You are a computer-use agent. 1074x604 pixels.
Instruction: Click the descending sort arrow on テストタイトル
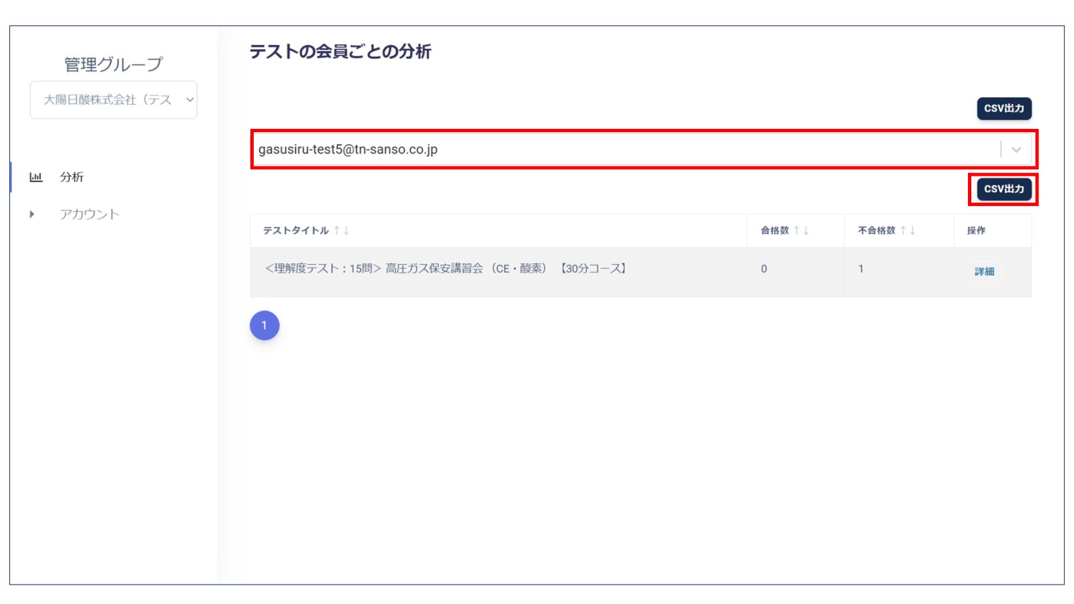coord(345,230)
